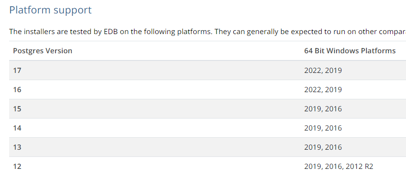Click the word EDB in the description
The width and height of the screenshot is (406, 179).
pyautogui.click(x=111, y=32)
